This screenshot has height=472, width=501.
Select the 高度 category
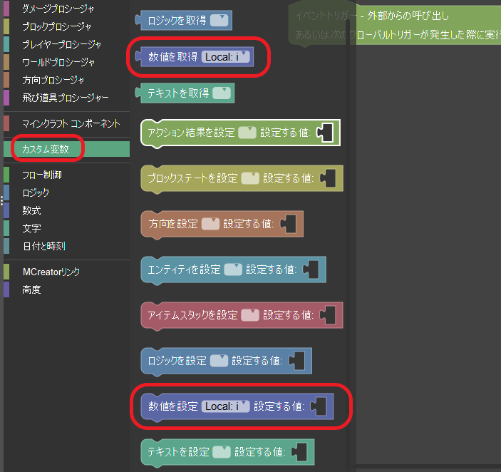coord(31,289)
